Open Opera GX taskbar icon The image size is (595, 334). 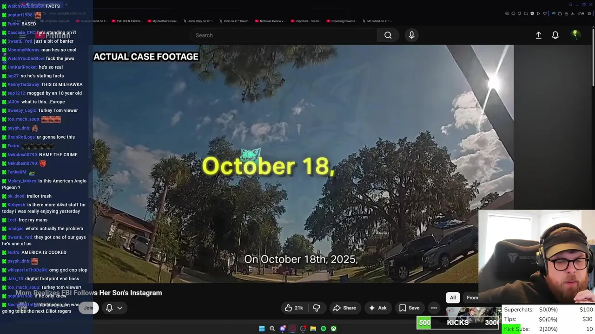tap(292, 328)
